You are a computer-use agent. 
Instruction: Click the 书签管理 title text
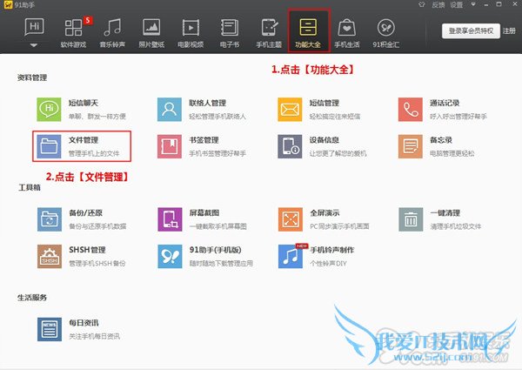click(204, 140)
